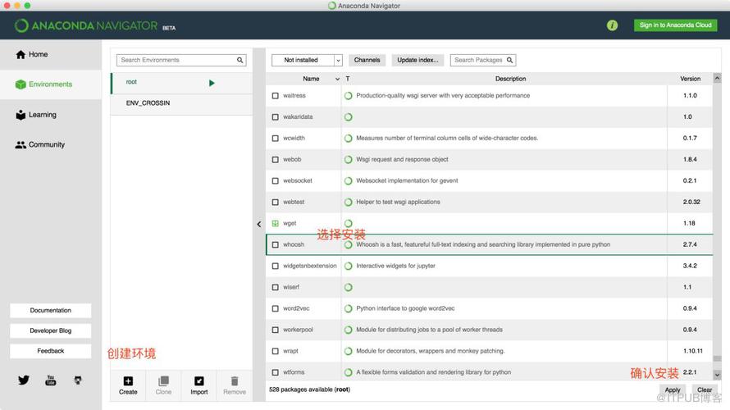This screenshot has width=730, height=410.
Task: Focus the Search Packages field
Action: pos(483,60)
